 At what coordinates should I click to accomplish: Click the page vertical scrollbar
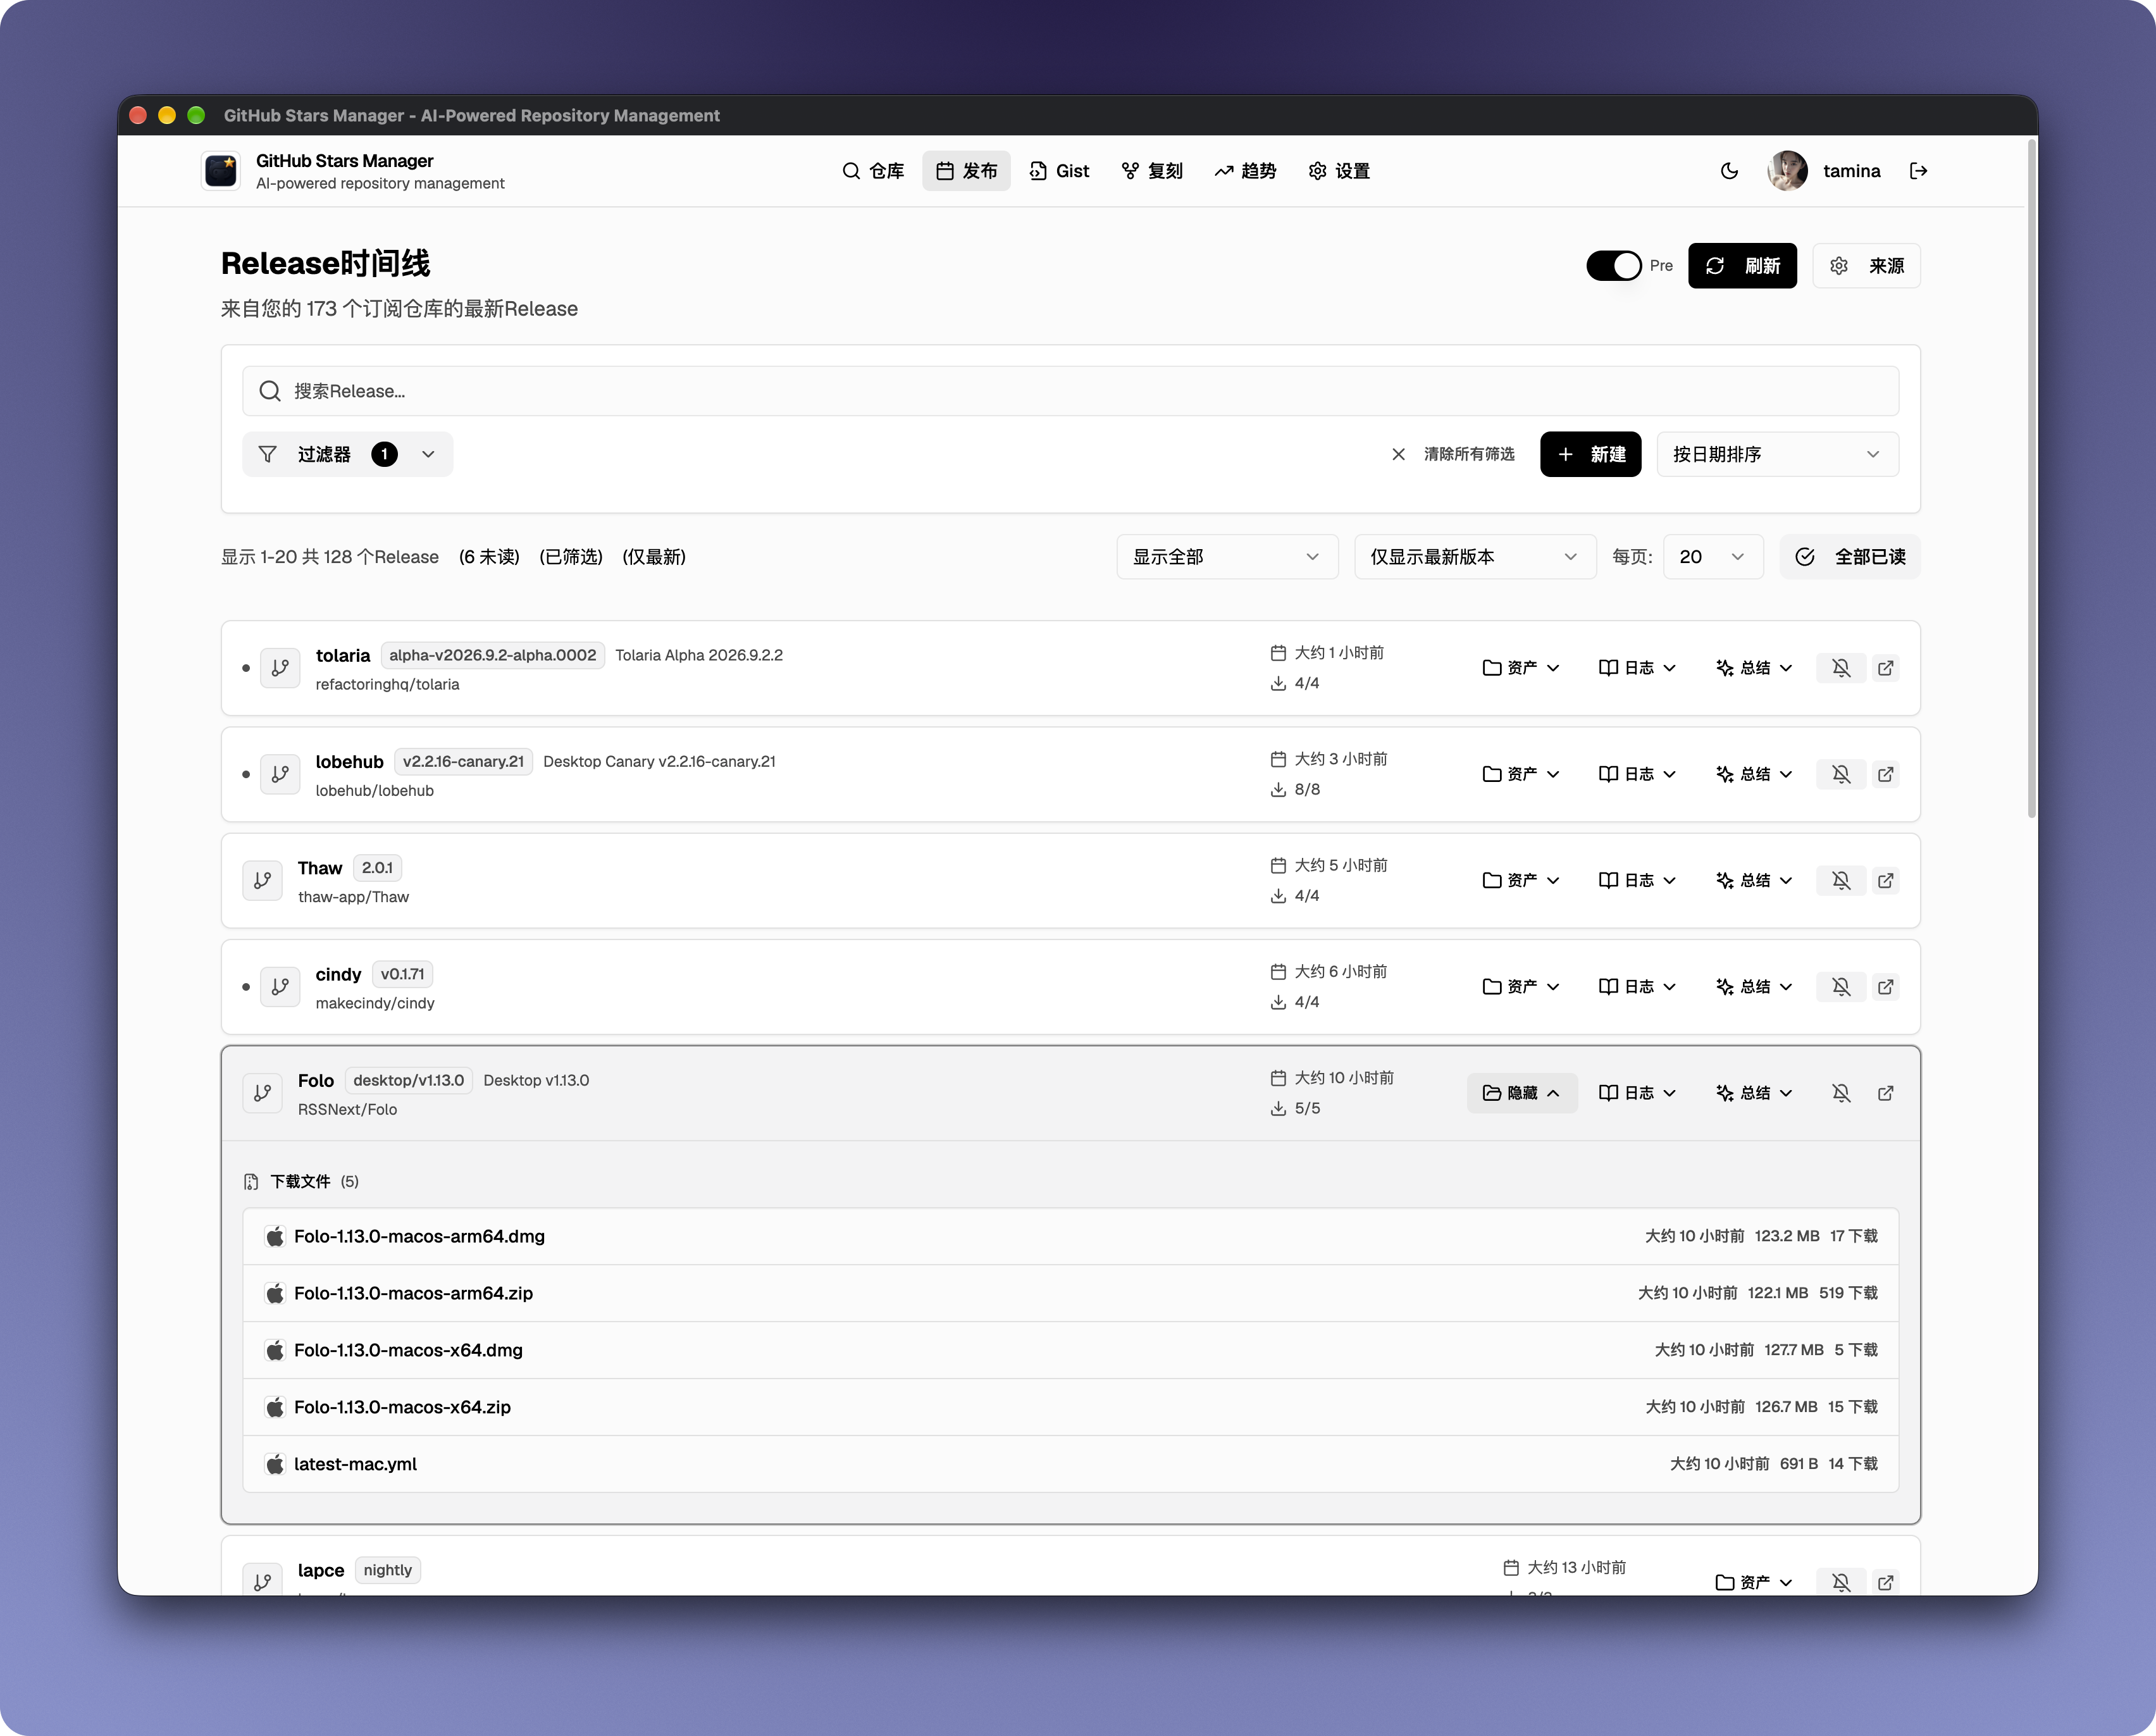(x=2031, y=480)
